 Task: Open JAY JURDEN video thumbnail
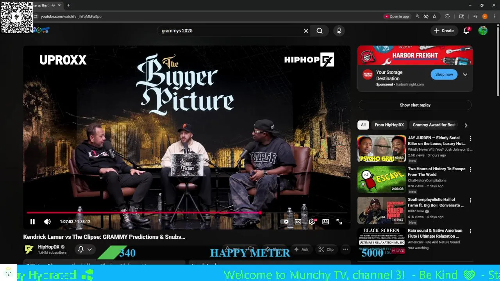(382, 148)
